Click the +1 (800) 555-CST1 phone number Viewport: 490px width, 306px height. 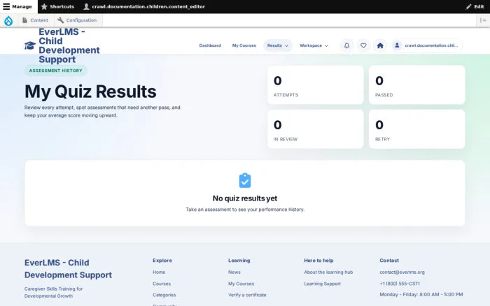pos(400,284)
